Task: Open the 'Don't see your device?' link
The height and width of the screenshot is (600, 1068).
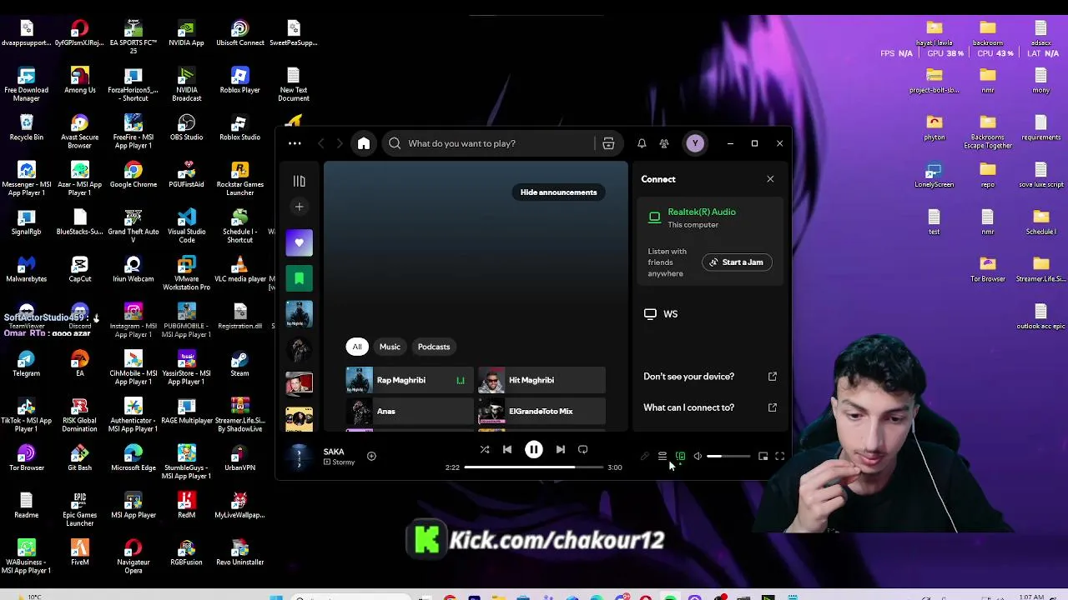Action: (x=710, y=377)
